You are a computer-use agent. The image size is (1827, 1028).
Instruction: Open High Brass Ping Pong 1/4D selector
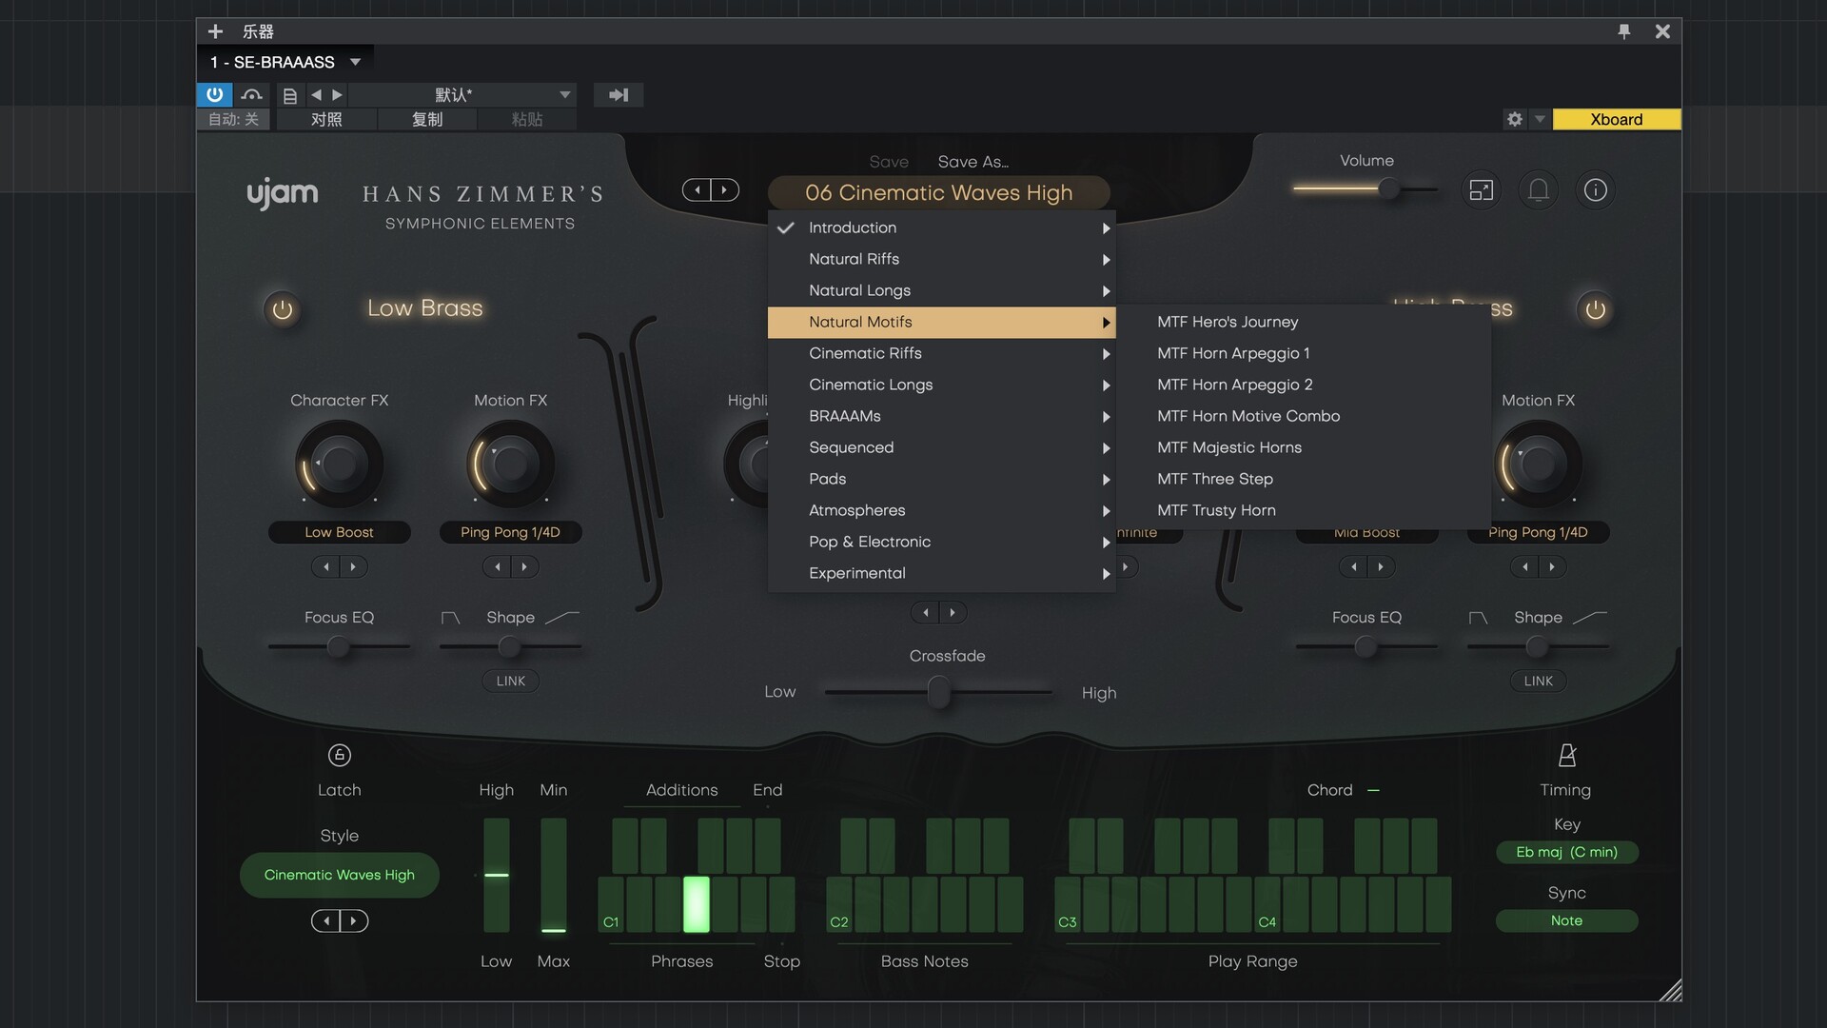[1539, 532]
